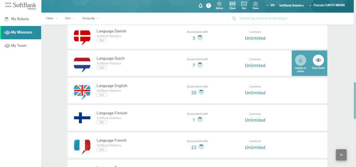356x167 pixels.
Task: Toggle the hamburger sidebar menu
Action: click(x=8, y=5)
